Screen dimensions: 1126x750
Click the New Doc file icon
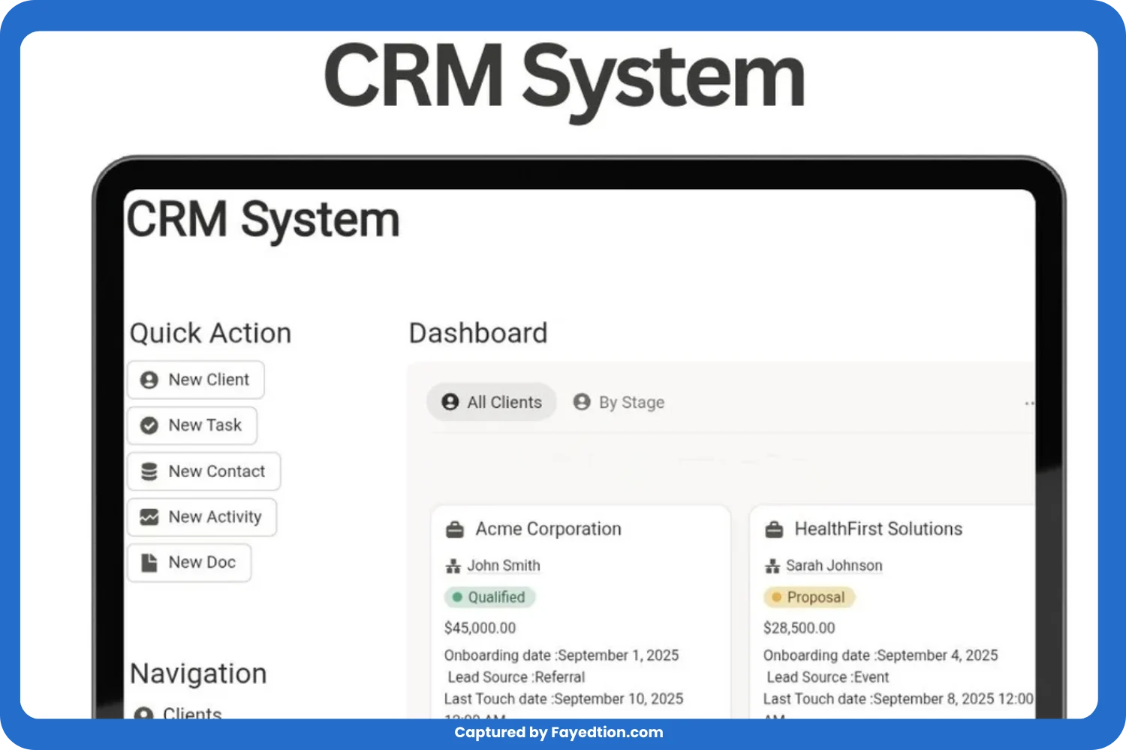coord(149,562)
